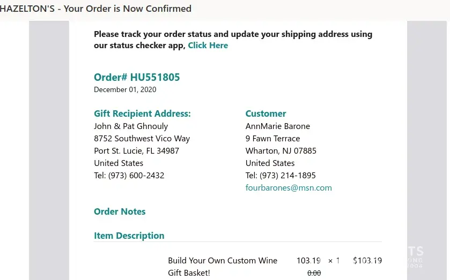Click the Build Your Own Custom Wine item name
The width and height of the screenshot is (450, 280).
pos(223,261)
